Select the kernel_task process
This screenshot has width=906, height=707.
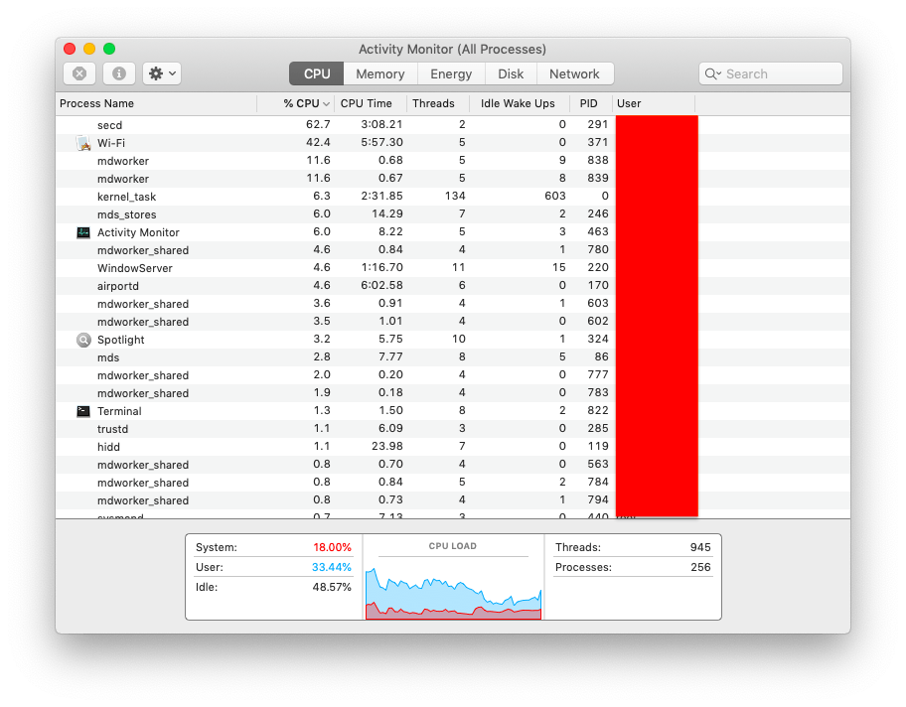[452, 197]
